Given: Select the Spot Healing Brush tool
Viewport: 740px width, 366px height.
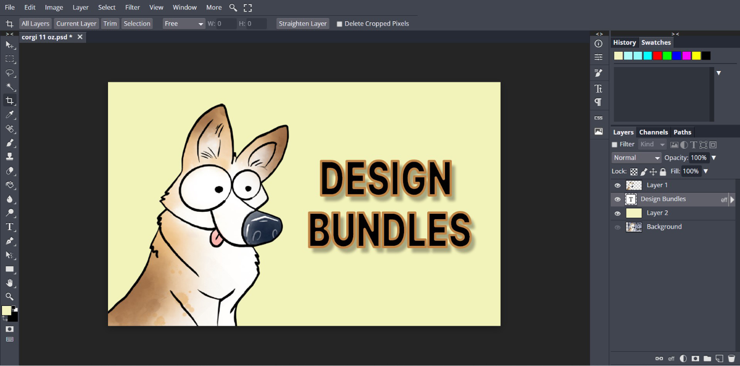Looking at the screenshot, I should 9,129.
